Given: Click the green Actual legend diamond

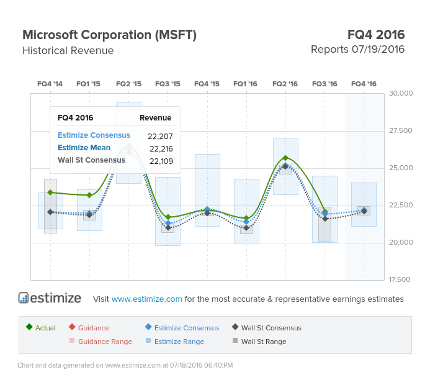Looking at the screenshot, I should coord(29,327).
